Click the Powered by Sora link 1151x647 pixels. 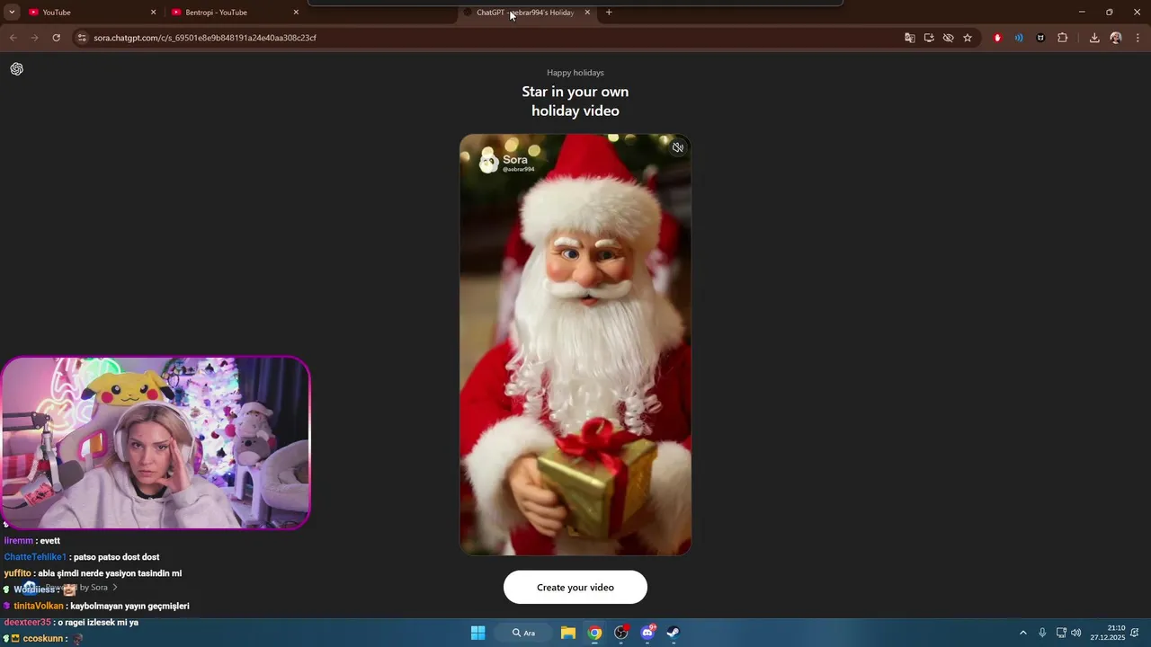72,588
